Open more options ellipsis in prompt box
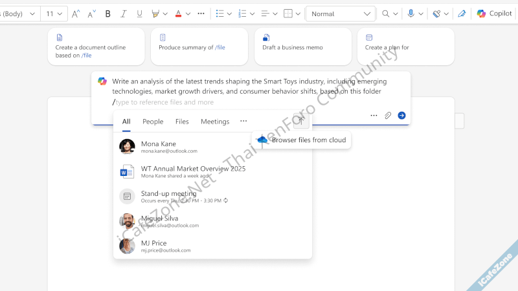Screen dimensions: 518x291 (374, 116)
